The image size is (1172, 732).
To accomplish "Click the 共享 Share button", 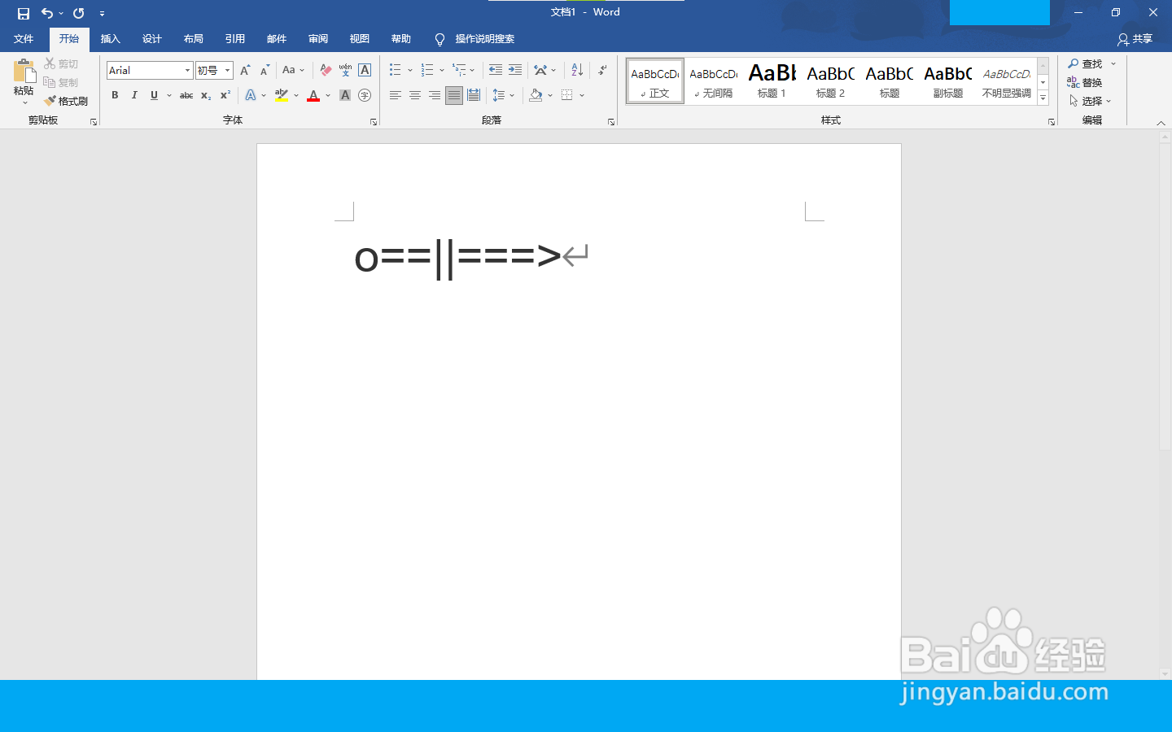I will [x=1135, y=39].
